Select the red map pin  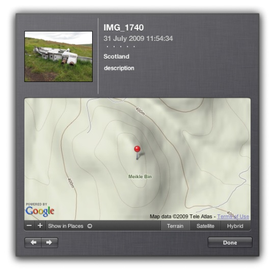tap(137, 153)
